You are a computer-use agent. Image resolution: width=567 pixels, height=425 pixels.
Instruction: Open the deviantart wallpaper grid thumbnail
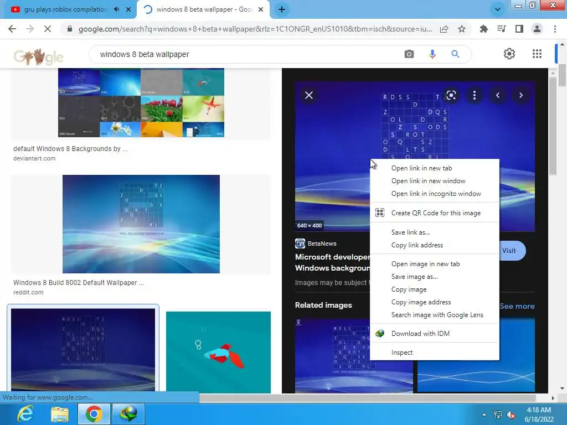coord(141,102)
